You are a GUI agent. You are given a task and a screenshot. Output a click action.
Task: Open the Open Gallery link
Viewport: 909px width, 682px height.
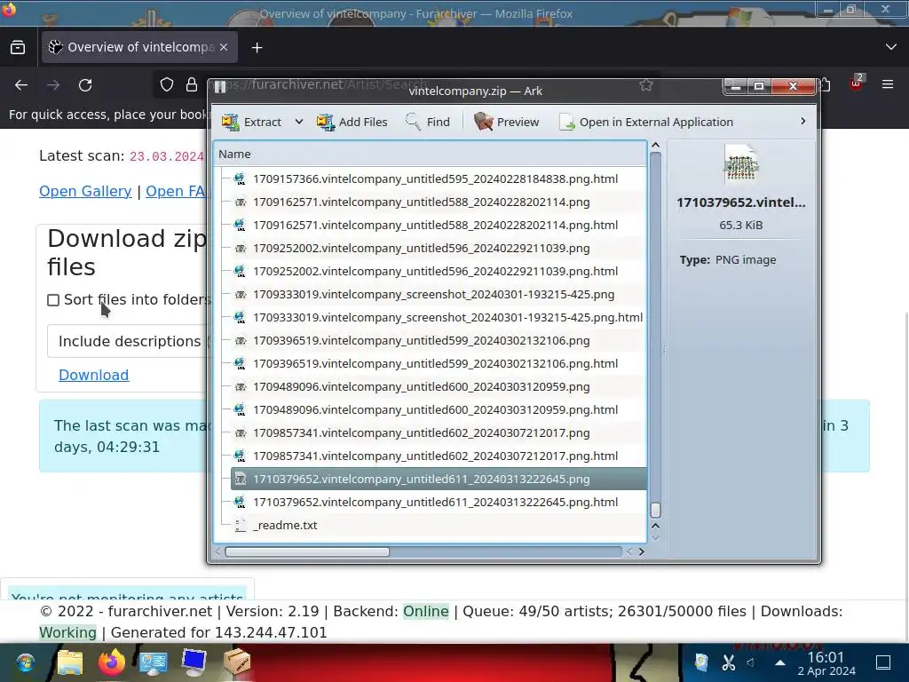pyautogui.click(x=85, y=191)
